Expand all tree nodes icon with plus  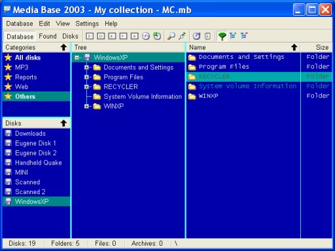pos(233,35)
